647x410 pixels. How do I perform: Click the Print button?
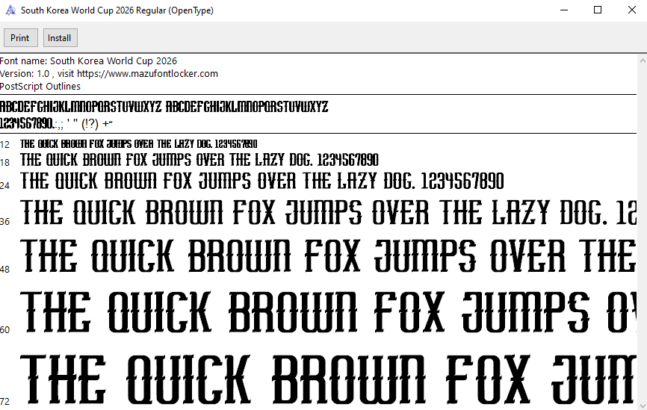(x=20, y=38)
